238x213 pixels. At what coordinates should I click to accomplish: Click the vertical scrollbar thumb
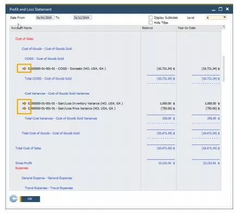coord(224,68)
